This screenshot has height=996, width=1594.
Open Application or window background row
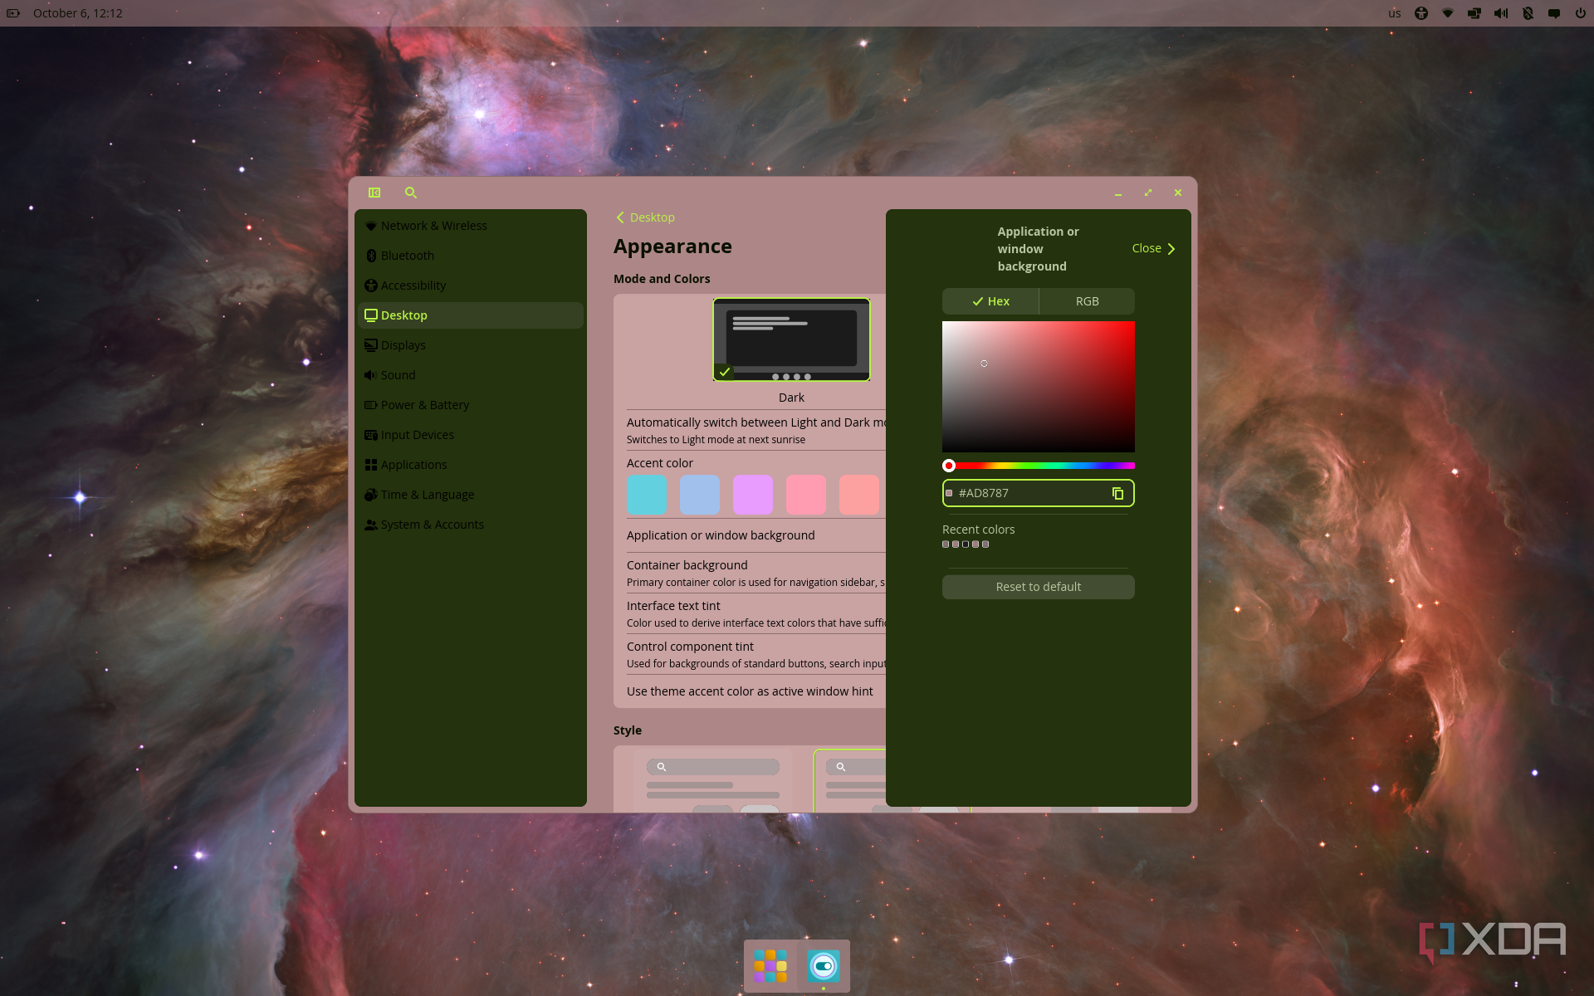tap(755, 535)
